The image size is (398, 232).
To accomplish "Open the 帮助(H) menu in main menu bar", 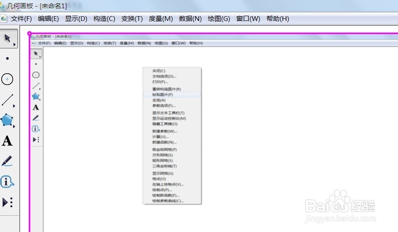I will pyautogui.click(x=278, y=19).
